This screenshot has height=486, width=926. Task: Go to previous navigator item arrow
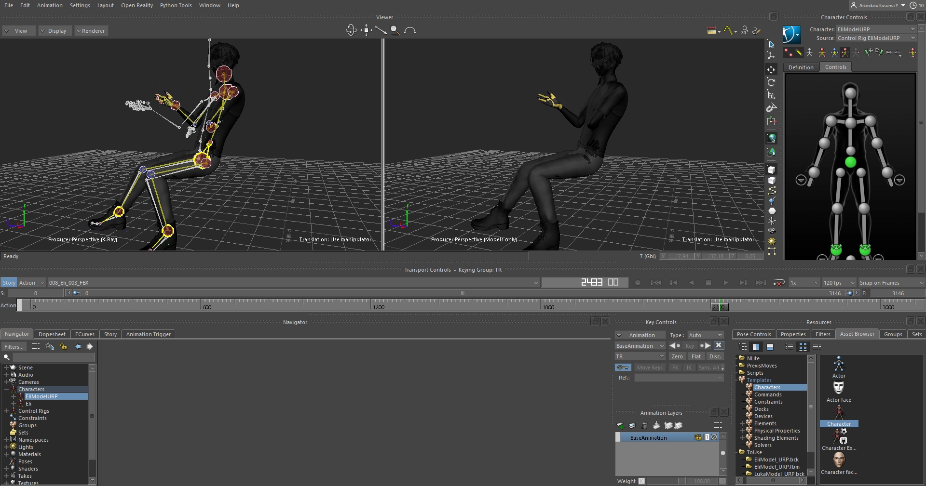click(78, 346)
